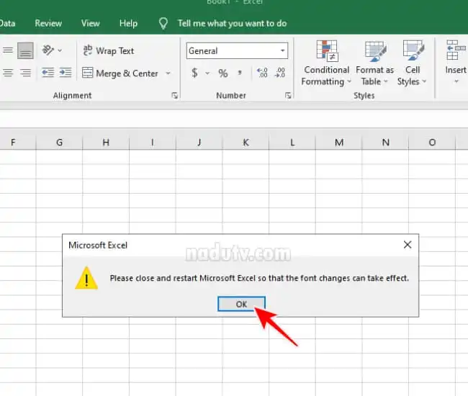This screenshot has width=468, height=396.
Task: Select Center horizontal alignment icon
Action: 8,73
